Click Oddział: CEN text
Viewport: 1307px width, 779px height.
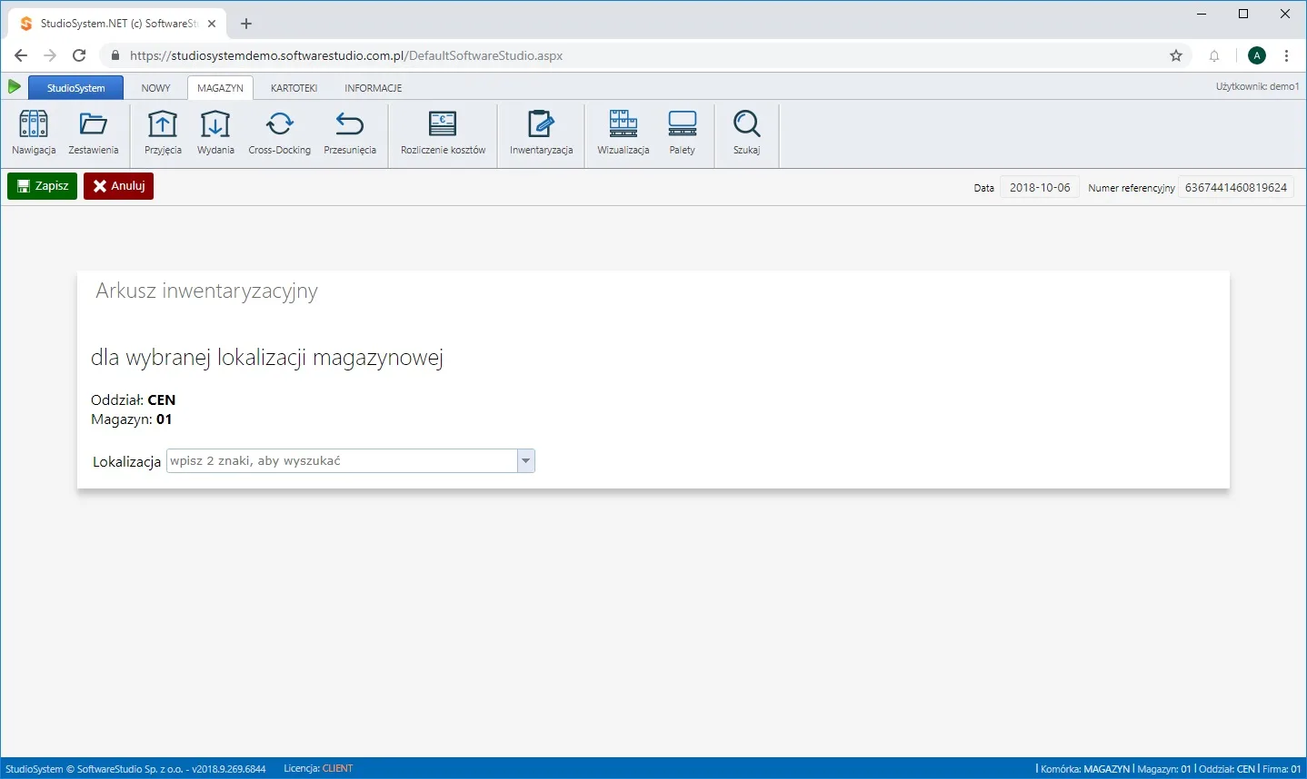pyautogui.click(x=134, y=399)
